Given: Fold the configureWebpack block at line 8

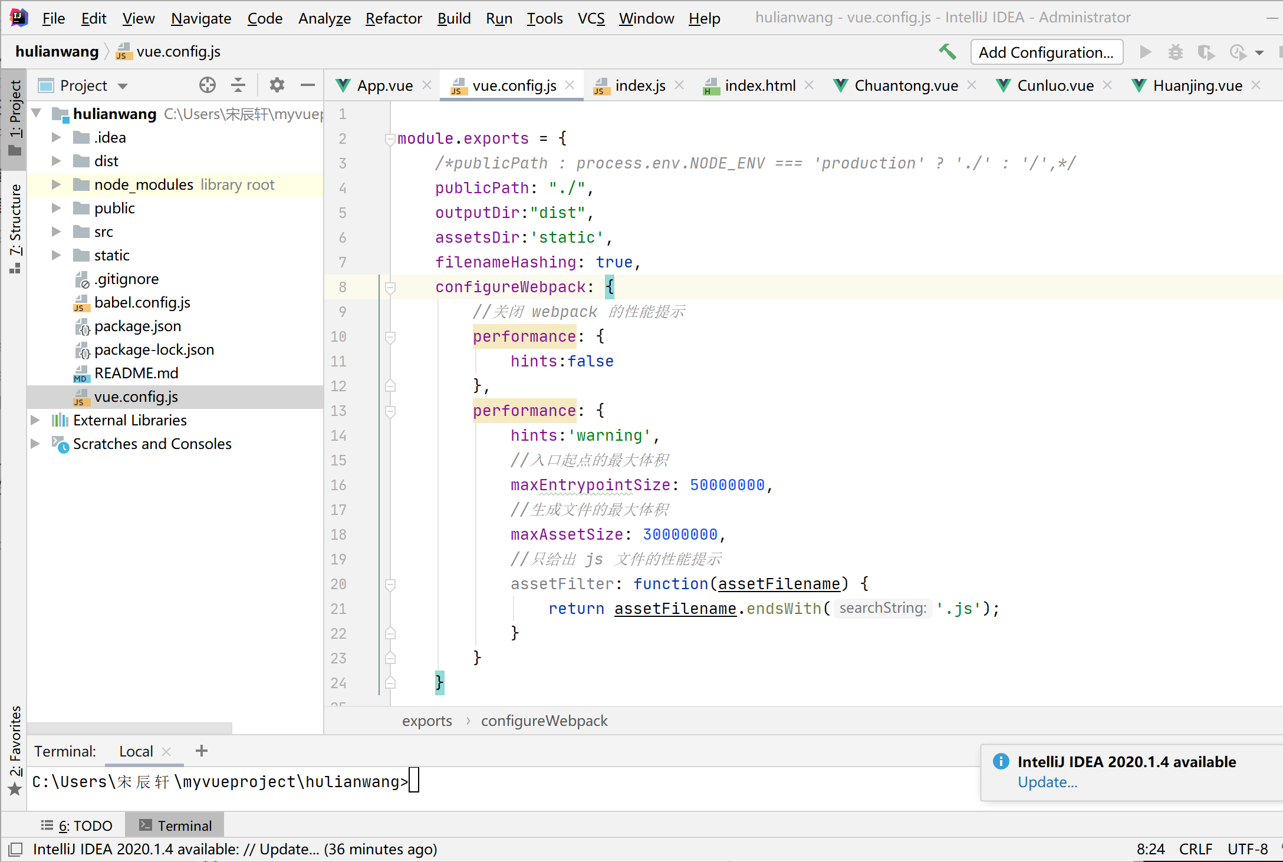Looking at the screenshot, I should click(x=390, y=287).
